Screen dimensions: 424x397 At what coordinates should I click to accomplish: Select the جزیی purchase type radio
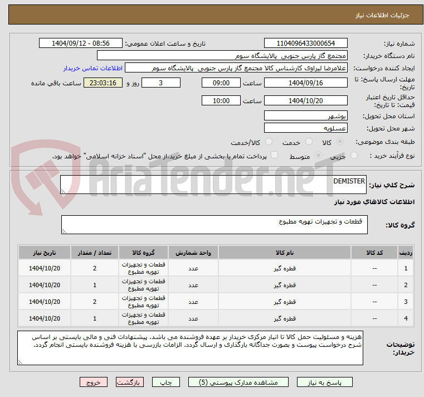tap(354, 156)
